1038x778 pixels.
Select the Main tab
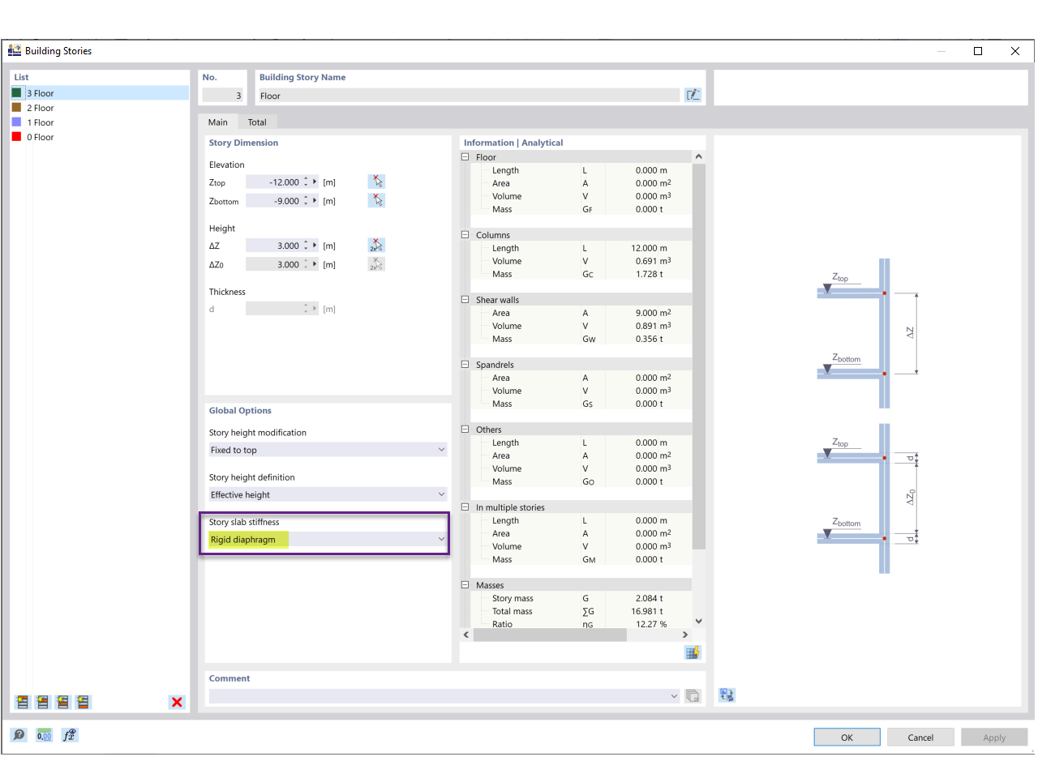[218, 122]
